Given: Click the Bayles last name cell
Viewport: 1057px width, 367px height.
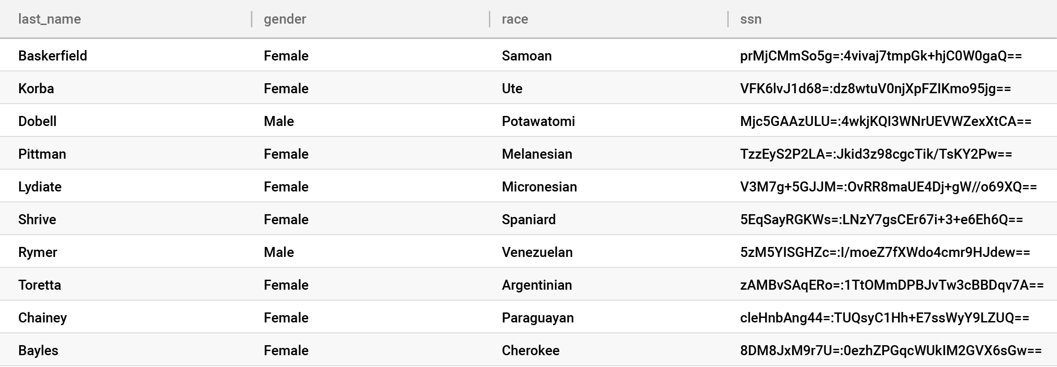Looking at the screenshot, I should 38,350.
